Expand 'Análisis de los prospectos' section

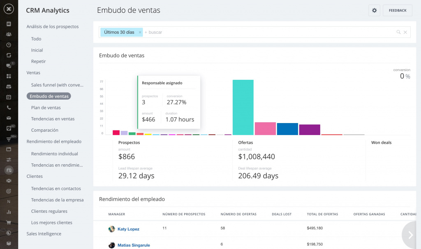click(x=53, y=27)
